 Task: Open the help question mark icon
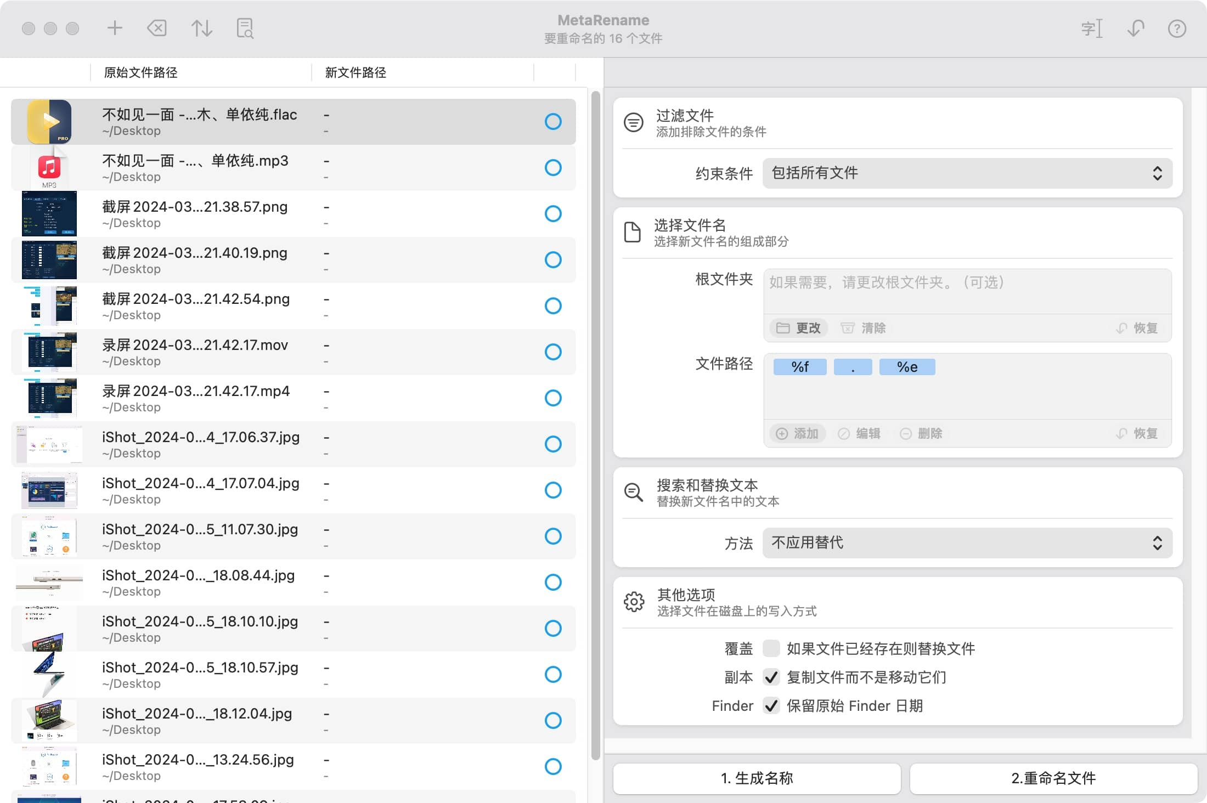pyautogui.click(x=1177, y=29)
